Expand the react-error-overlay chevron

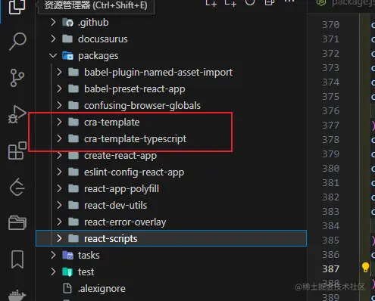[x=59, y=222]
